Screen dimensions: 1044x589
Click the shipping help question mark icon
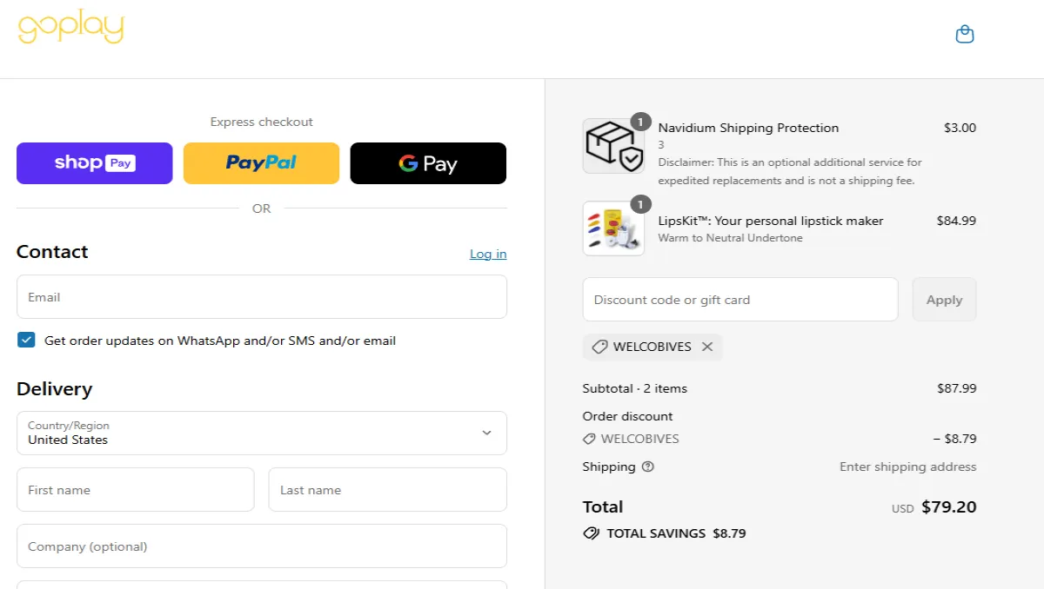point(649,467)
